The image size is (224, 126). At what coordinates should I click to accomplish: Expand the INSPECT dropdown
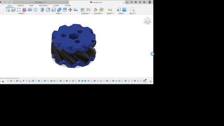110,13
